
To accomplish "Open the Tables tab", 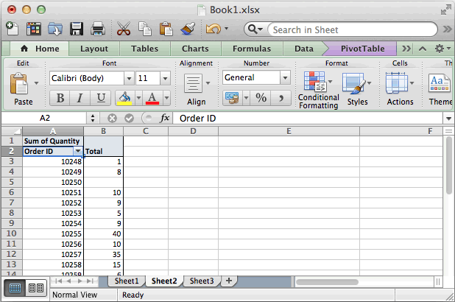I will click(144, 49).
